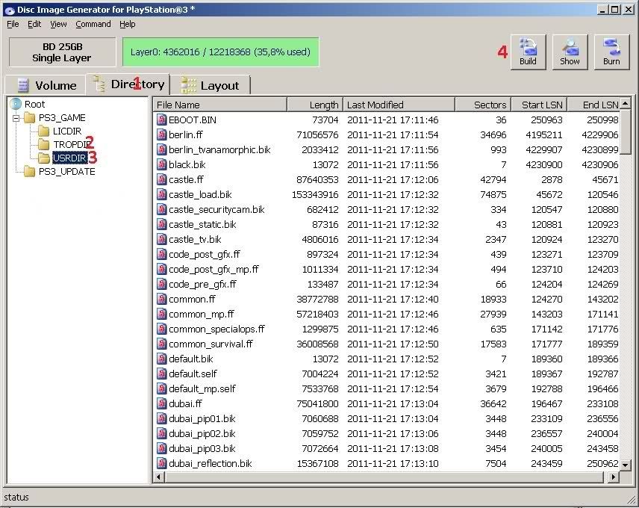Select file common_specialops.ff
This screenshot has height=508, width=639.
(216, 329)
